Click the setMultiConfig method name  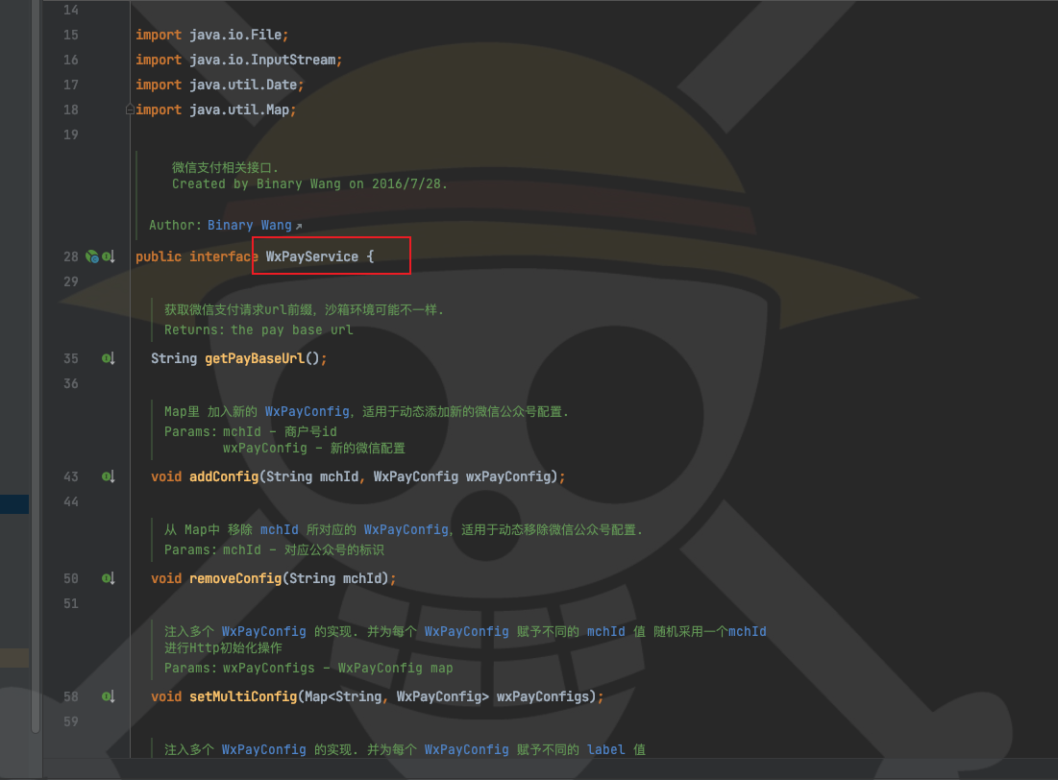243,696
